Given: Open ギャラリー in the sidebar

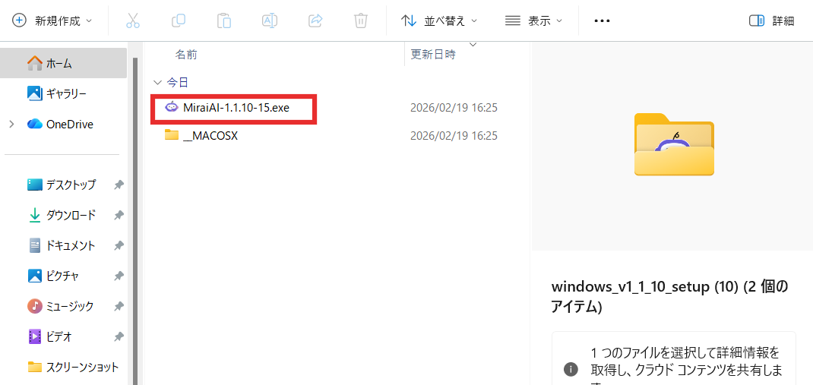Looking at the screenshot, I should [x=66, y=93].
